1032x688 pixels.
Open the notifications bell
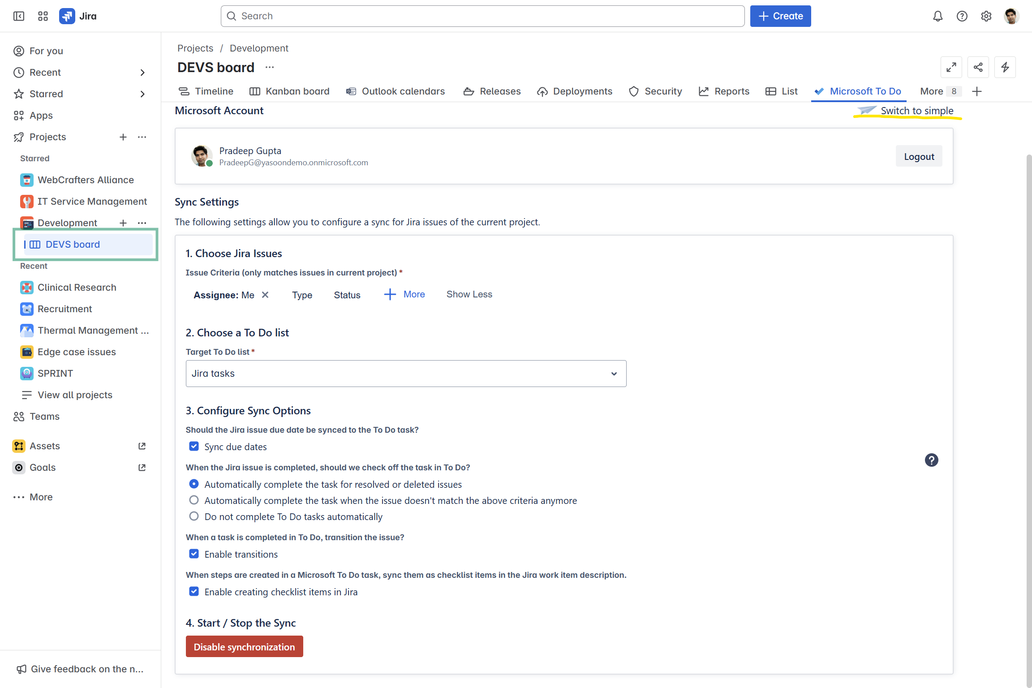click(937, 16)
